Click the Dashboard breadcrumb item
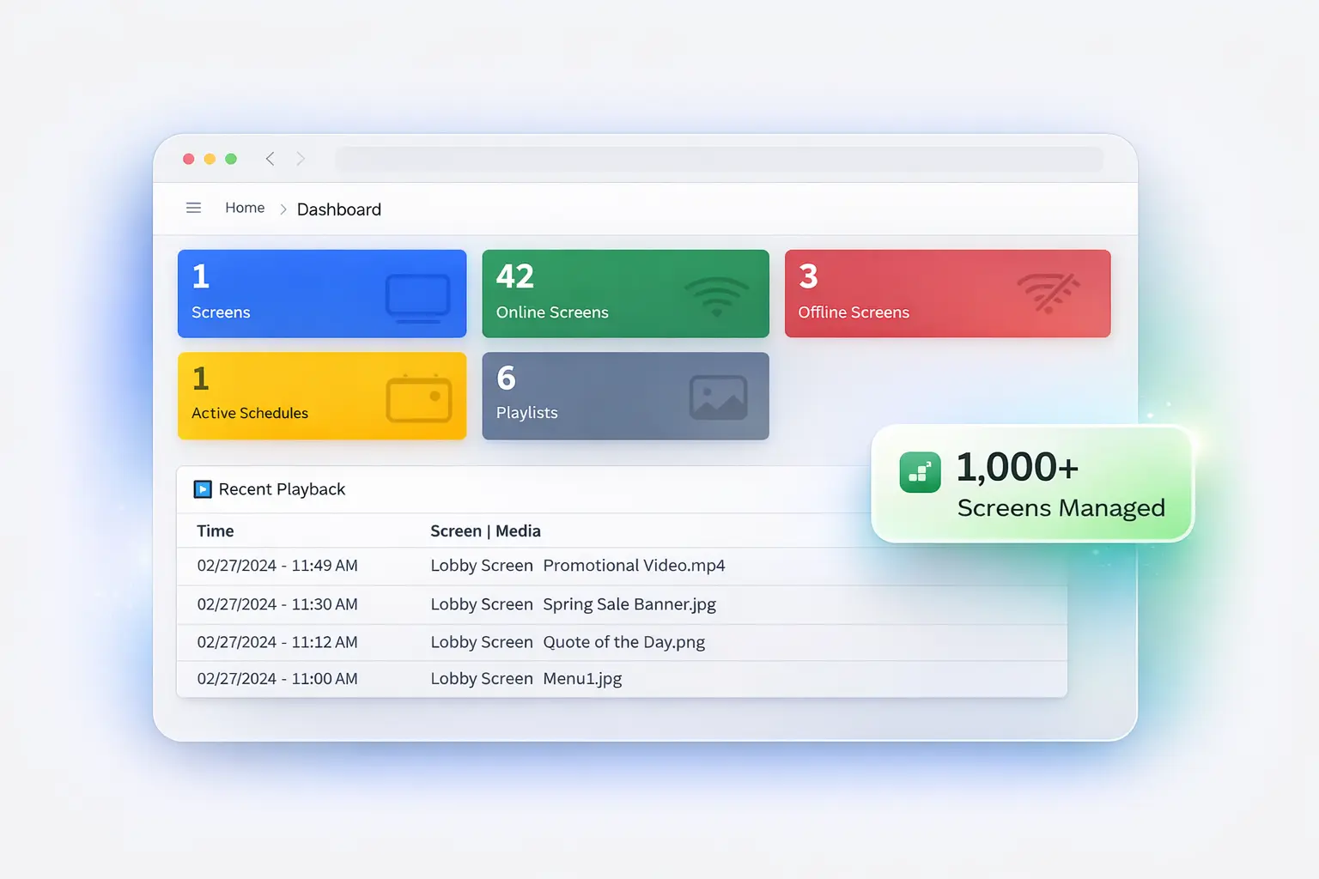 (x=338, y=209)
